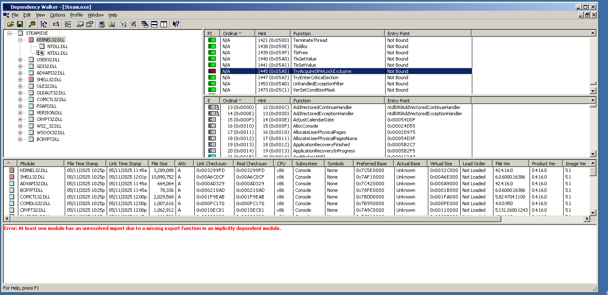The height and width of the screenshot is (295, 608).
Task: Collapse the KERNEL32.DLL tree node
Action: pyautogui.click(x=20, y=40)
